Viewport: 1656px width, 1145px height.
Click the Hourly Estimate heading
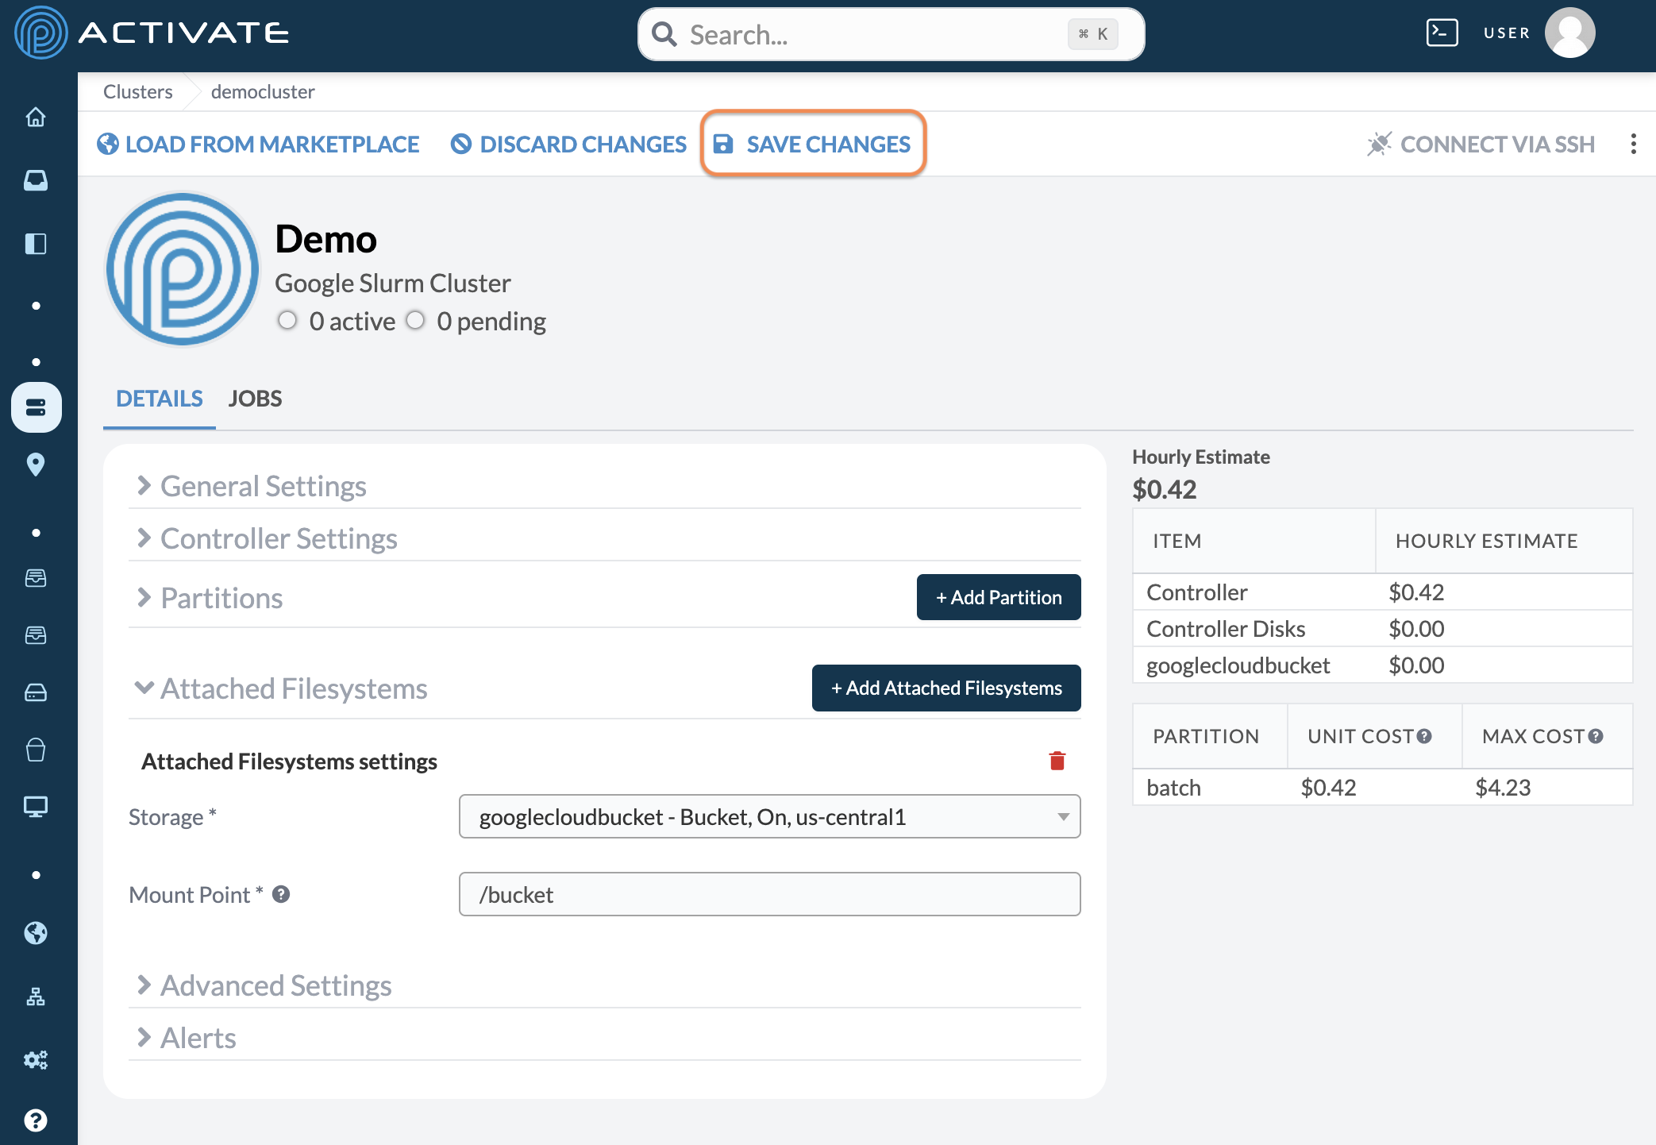click(x=1200, y=457)
